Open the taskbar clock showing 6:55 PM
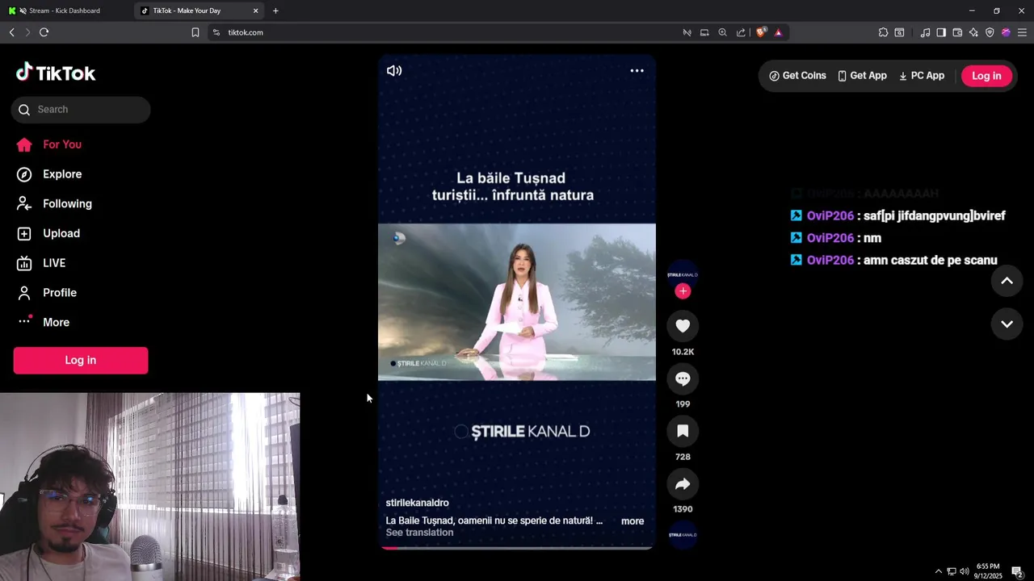The width and height of the screenshot is (1034, 581). [x=988, y=571]
